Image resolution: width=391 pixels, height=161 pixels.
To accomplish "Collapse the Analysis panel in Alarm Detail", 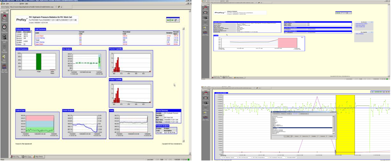I will (372, 32).
